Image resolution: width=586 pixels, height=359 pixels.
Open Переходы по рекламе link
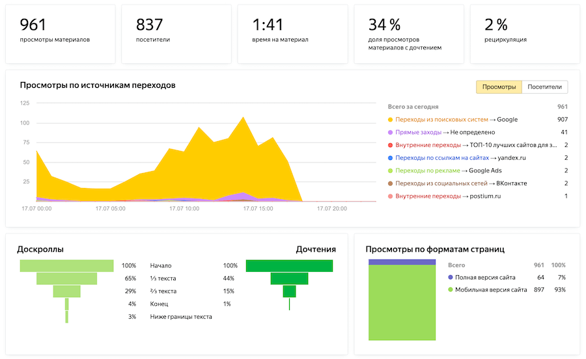coord(426,171)
